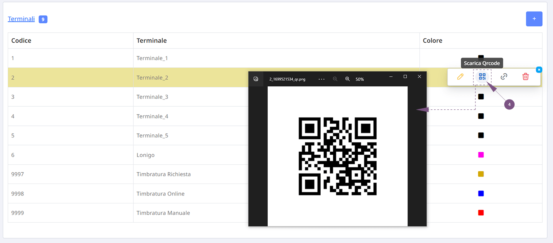553x243 pixels.
Task: Select the Terminale_1 row name
Action: pos(152,58)
